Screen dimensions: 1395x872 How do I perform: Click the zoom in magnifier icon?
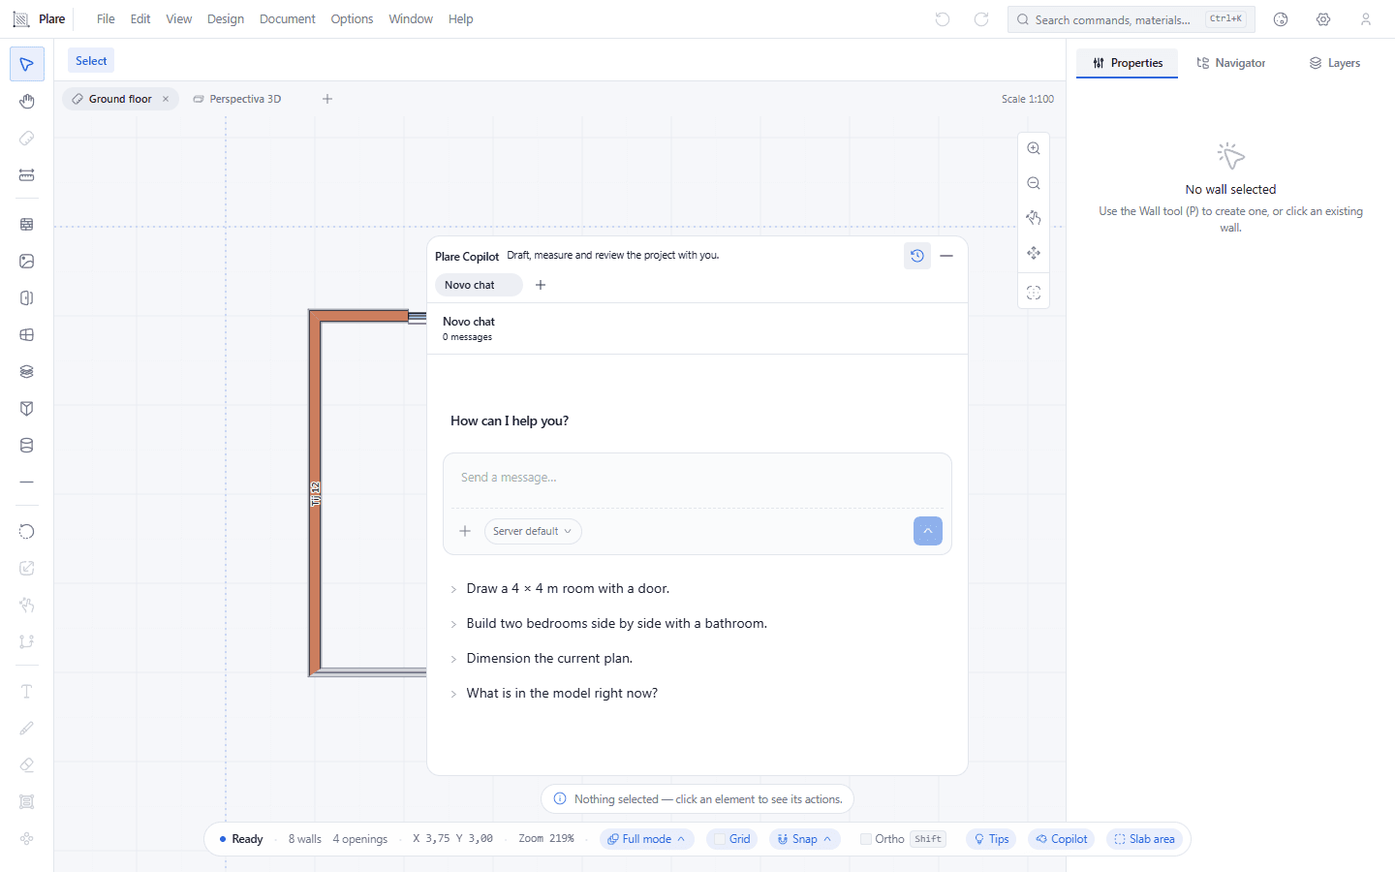[1034, 148]
